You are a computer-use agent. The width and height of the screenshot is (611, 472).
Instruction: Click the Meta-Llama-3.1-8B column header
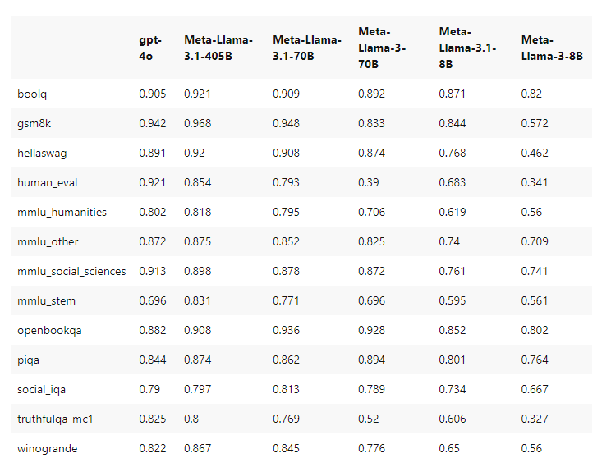[x=467, y=47]
